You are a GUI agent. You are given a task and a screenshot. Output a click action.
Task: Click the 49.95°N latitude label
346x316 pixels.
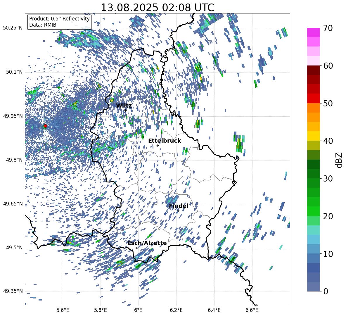(x=13, y=116)
